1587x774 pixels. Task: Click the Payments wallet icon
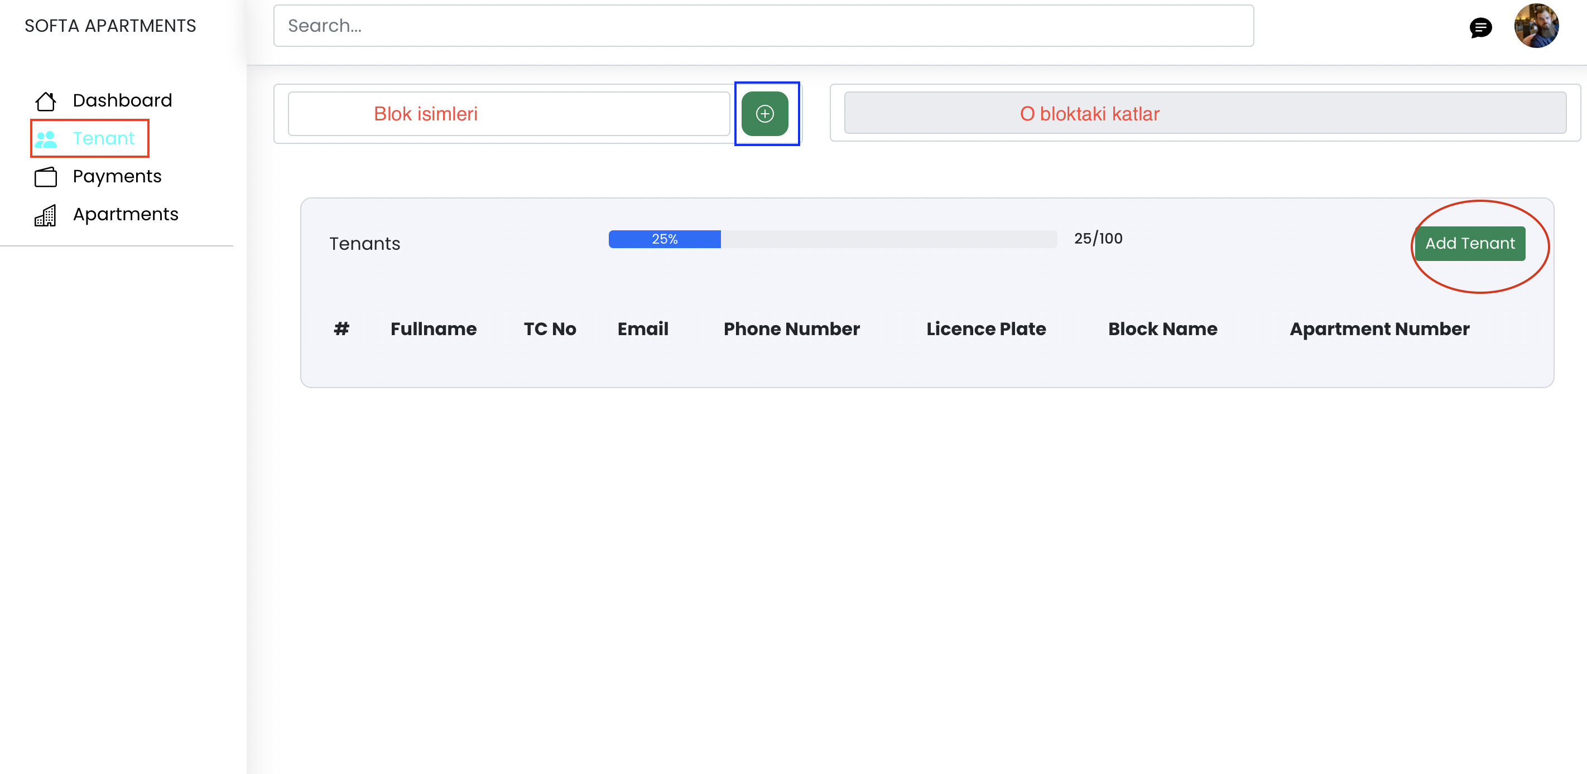pos(46,177)
